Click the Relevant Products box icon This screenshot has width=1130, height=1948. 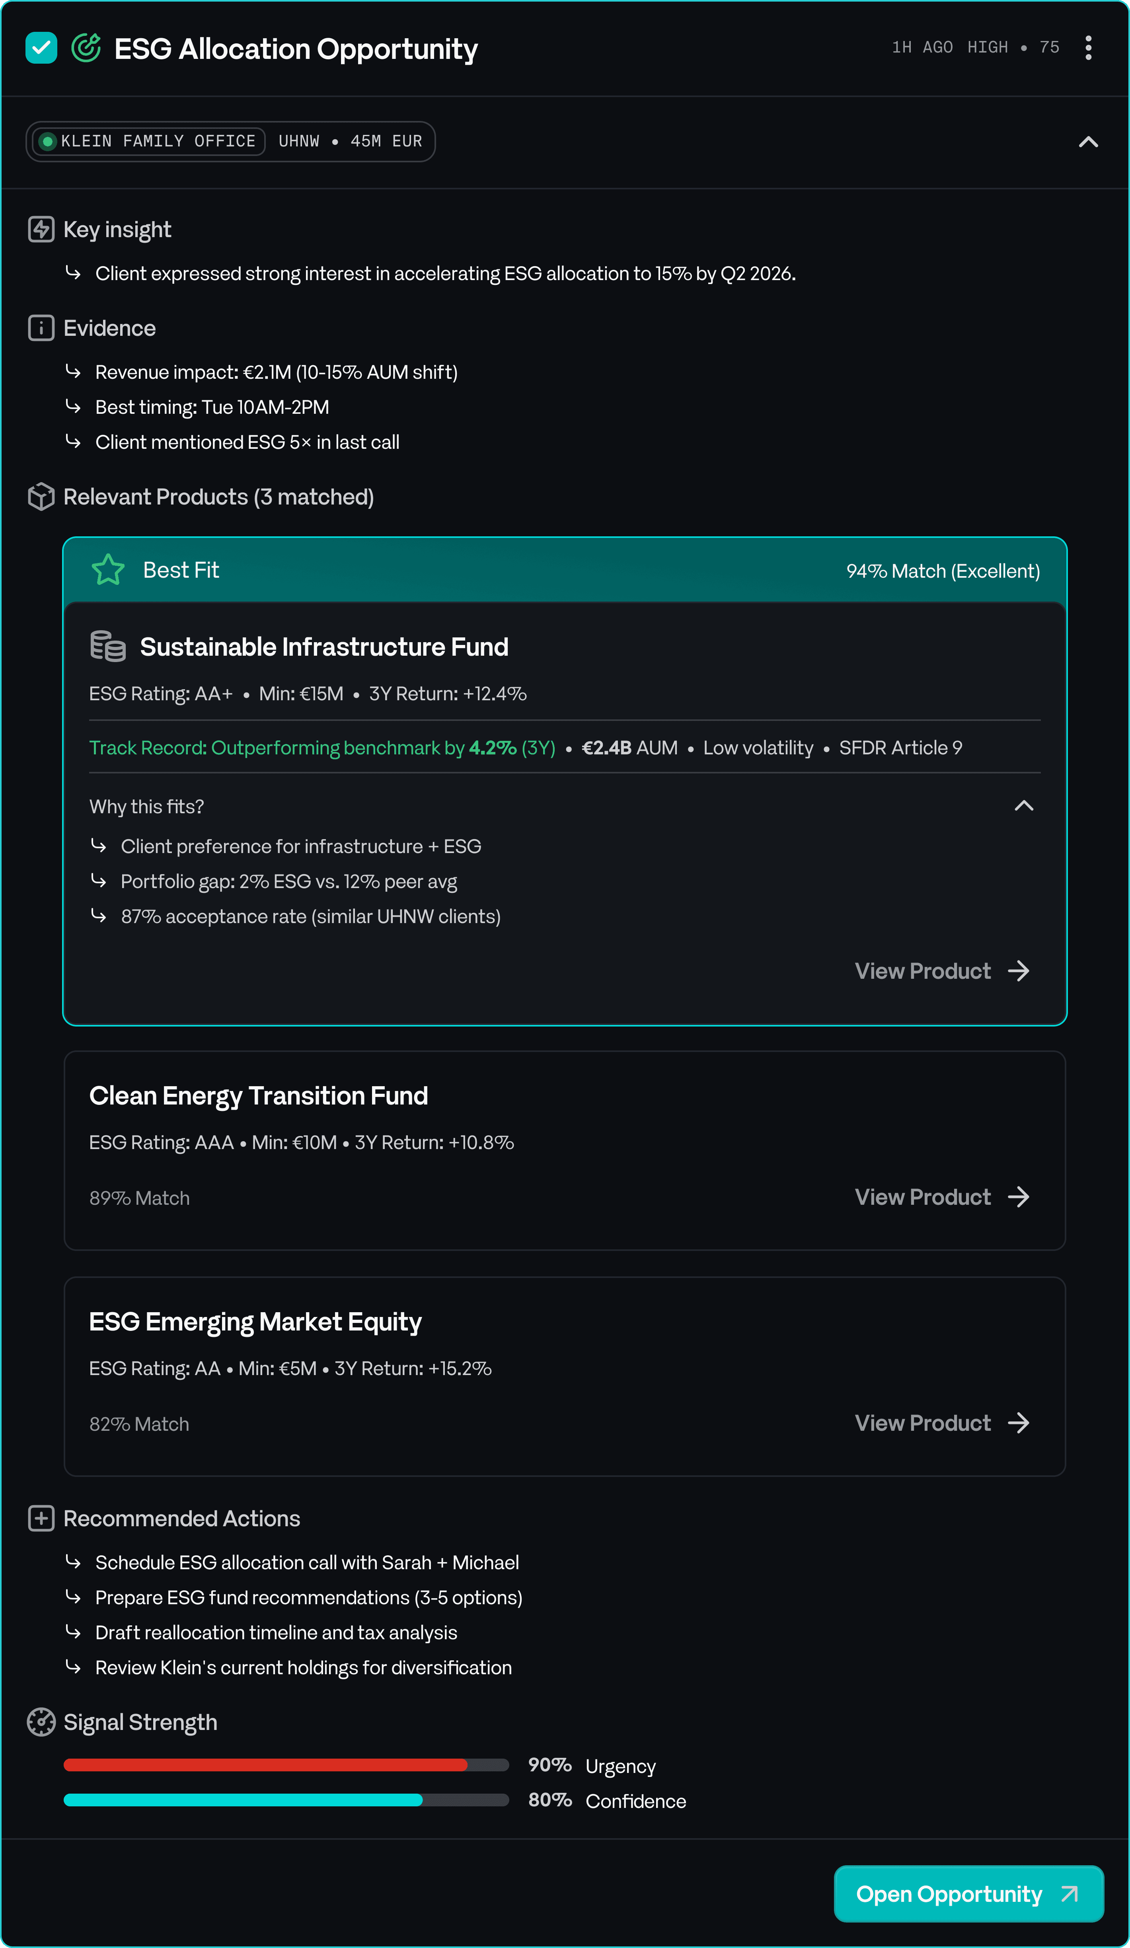click(x=41, y=497)
